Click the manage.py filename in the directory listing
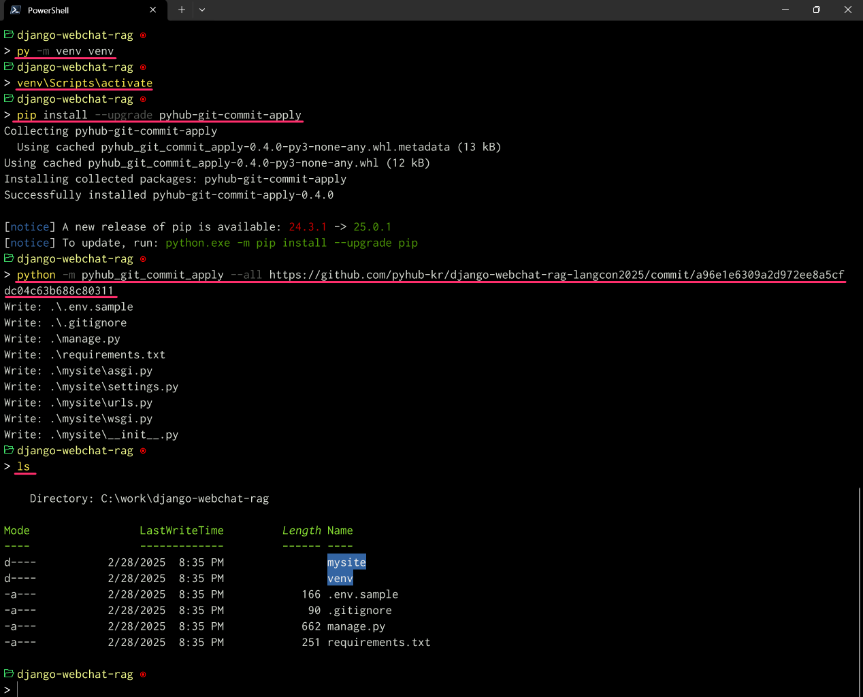This screenshot has width=863, height=697. point(357,626)
